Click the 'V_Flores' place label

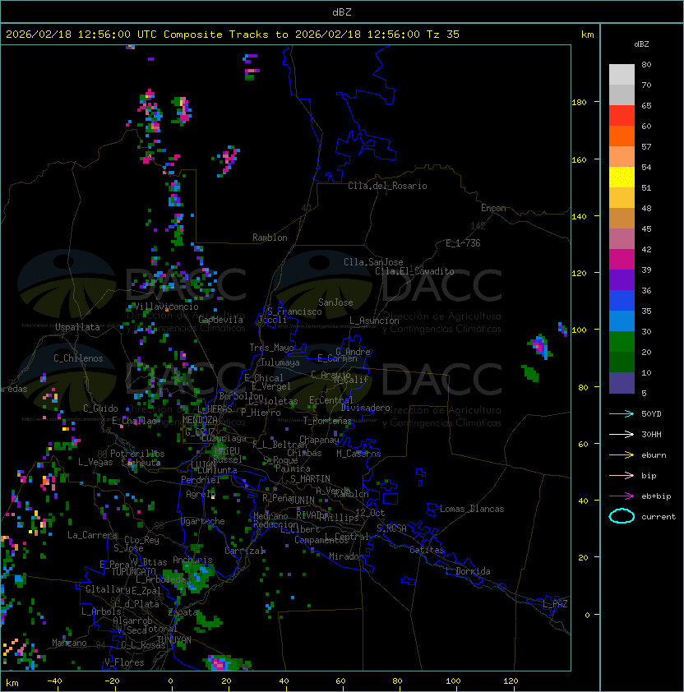(124, 662)
